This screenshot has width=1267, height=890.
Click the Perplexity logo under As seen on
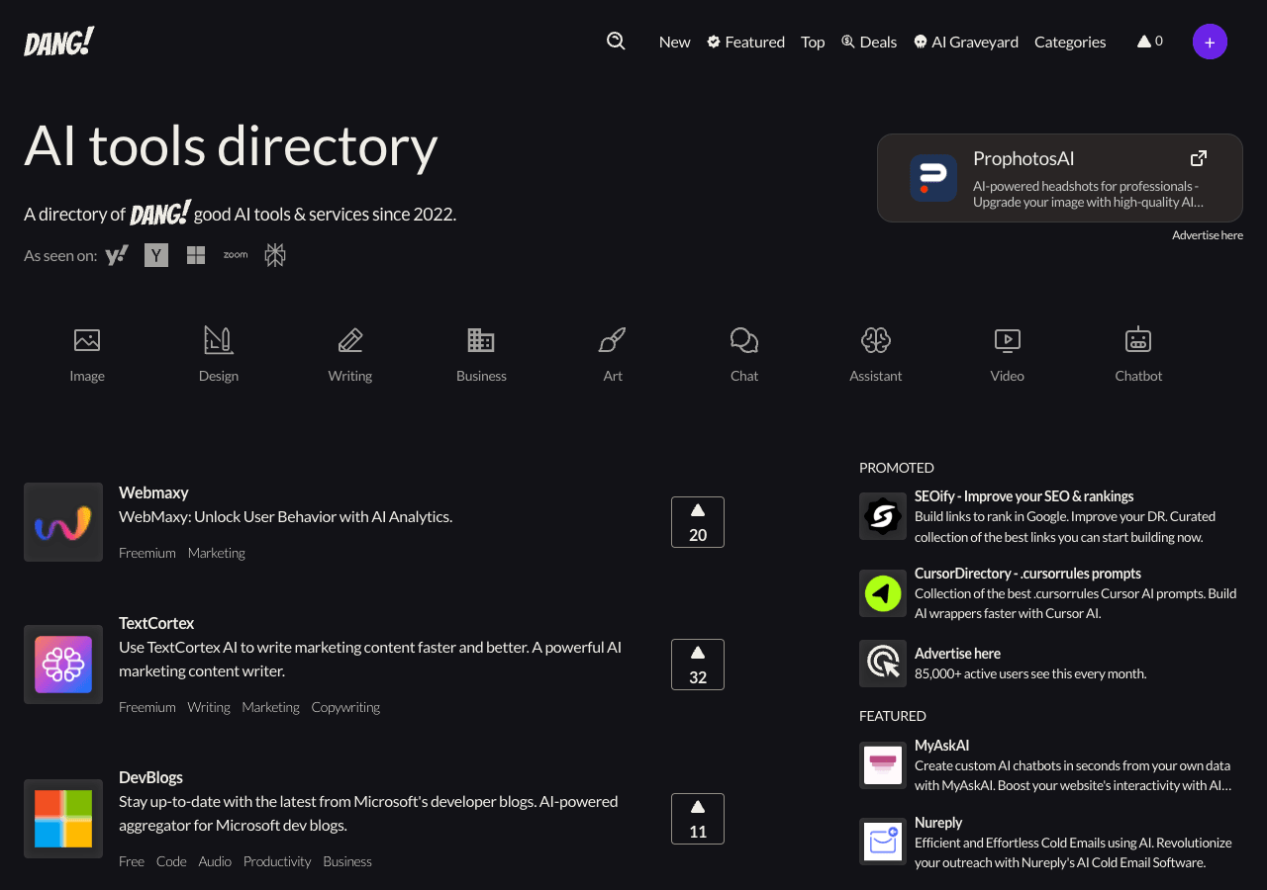point(275,255)
